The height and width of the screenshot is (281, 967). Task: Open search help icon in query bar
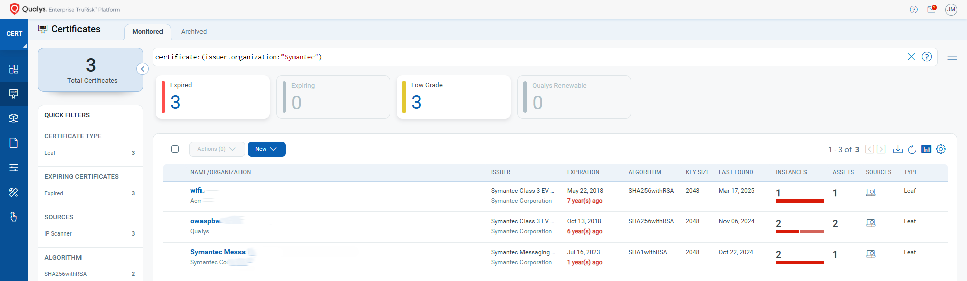[927, 57]
